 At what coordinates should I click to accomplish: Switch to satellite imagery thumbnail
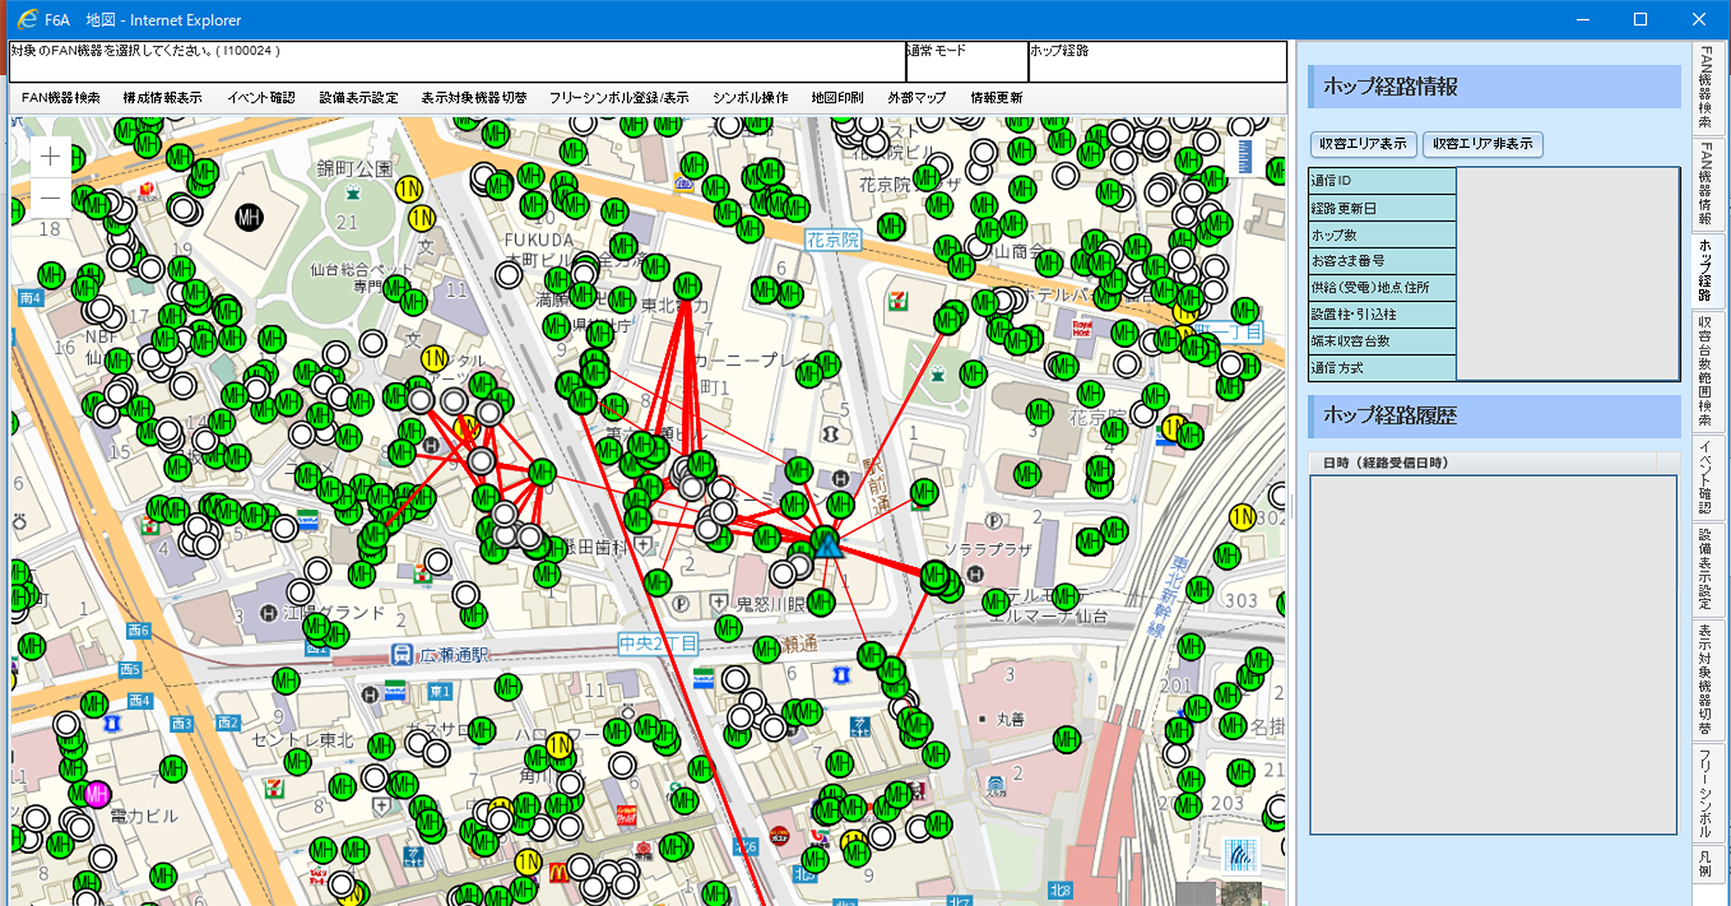tap(1239, 895)
